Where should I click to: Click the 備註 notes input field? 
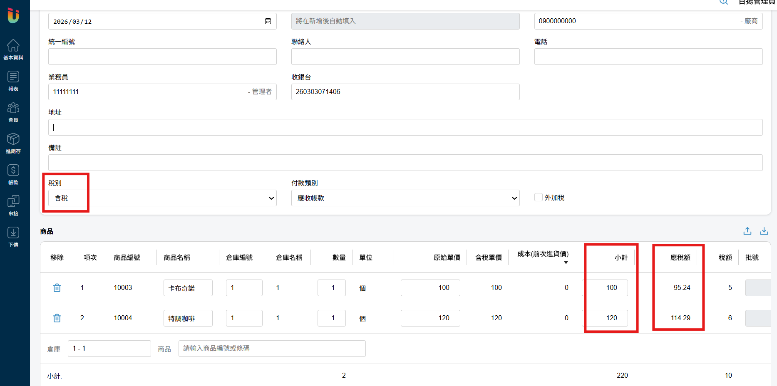pyautogui.click(x=405, y=163)
